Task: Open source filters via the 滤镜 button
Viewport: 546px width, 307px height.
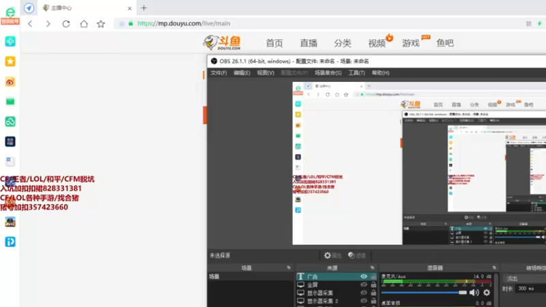Action: (x=357, y=255)
